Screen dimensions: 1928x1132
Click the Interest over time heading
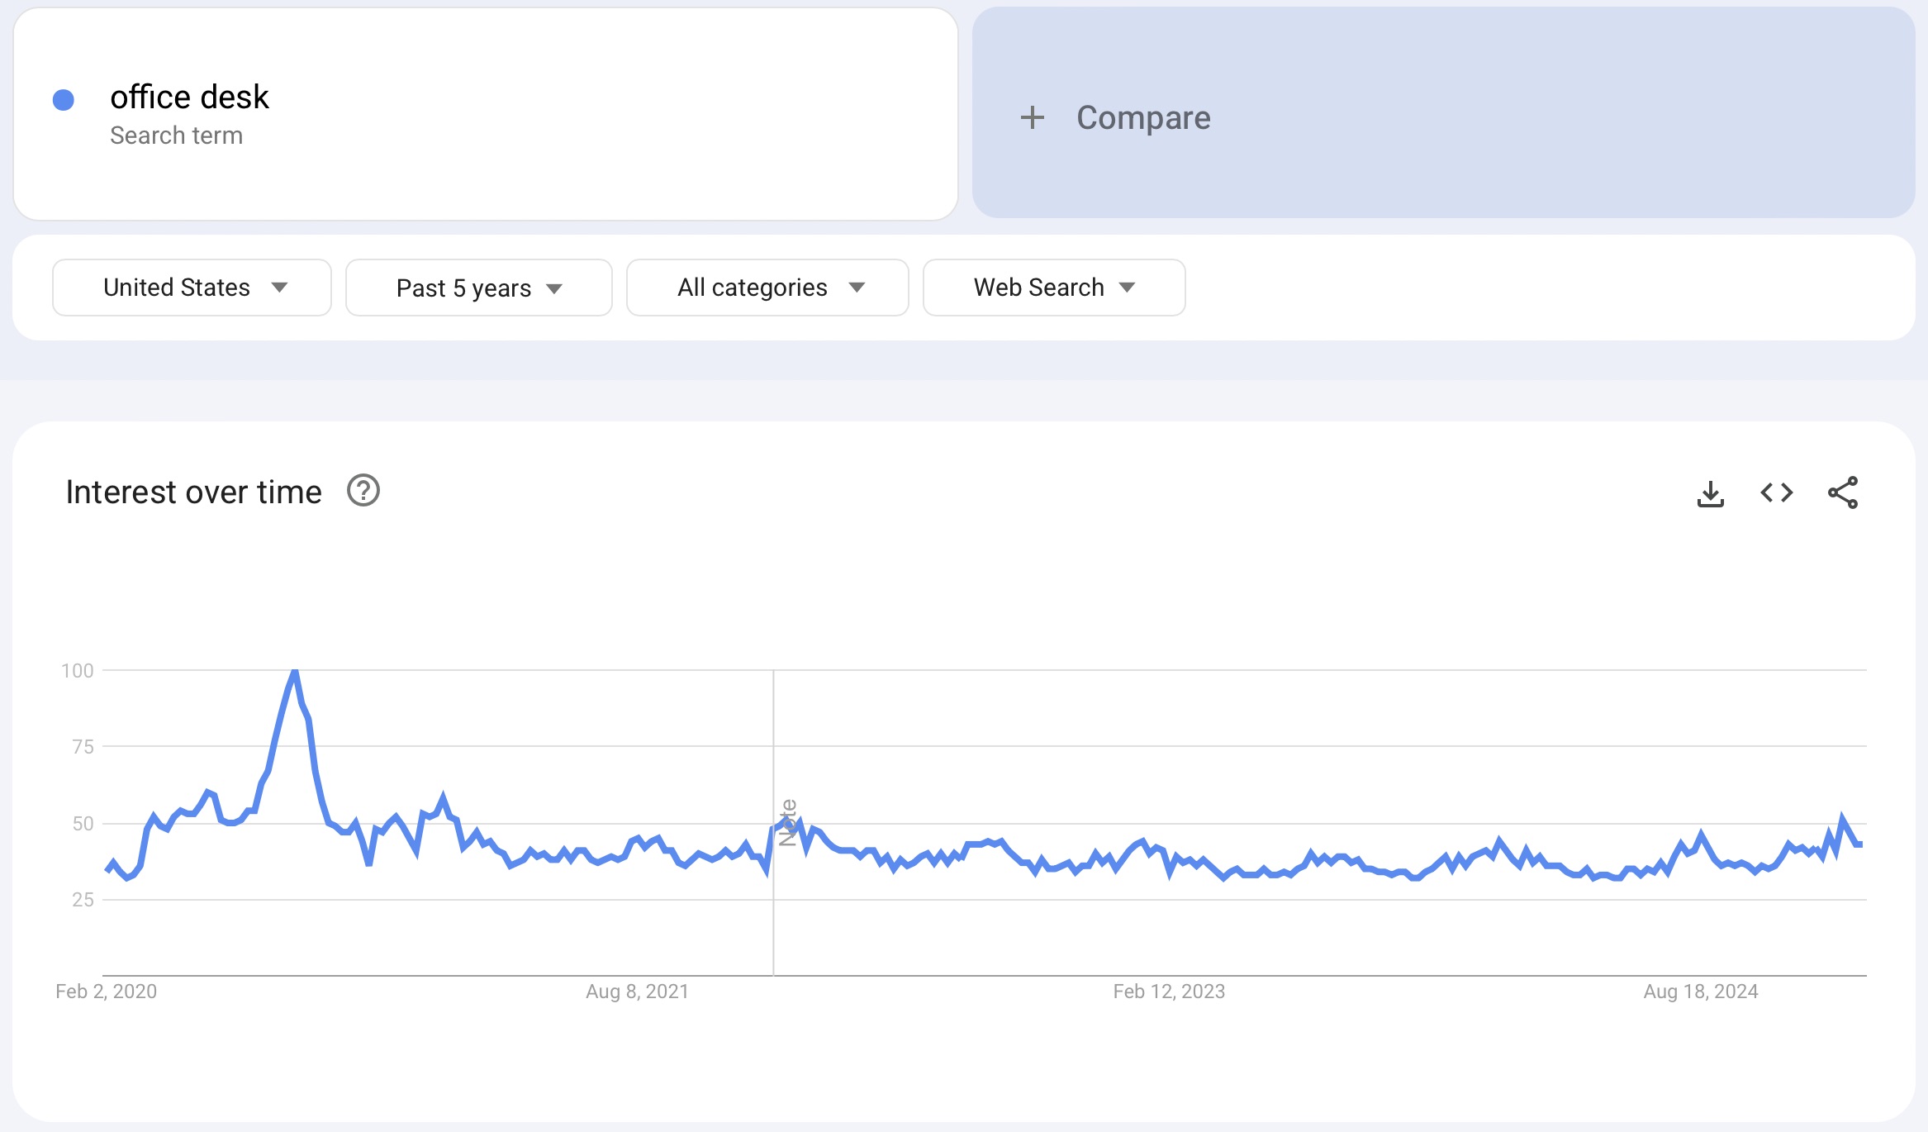(x=193, y=492)
